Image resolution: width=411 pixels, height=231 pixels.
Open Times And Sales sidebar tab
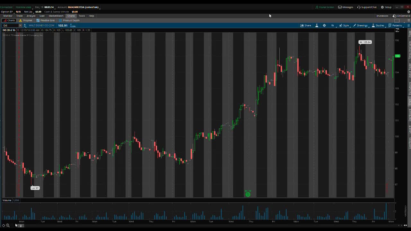coord(409,50)
